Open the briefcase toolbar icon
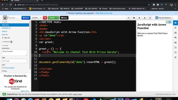Screen dimensions: 178x100 (x=134, y=18)
